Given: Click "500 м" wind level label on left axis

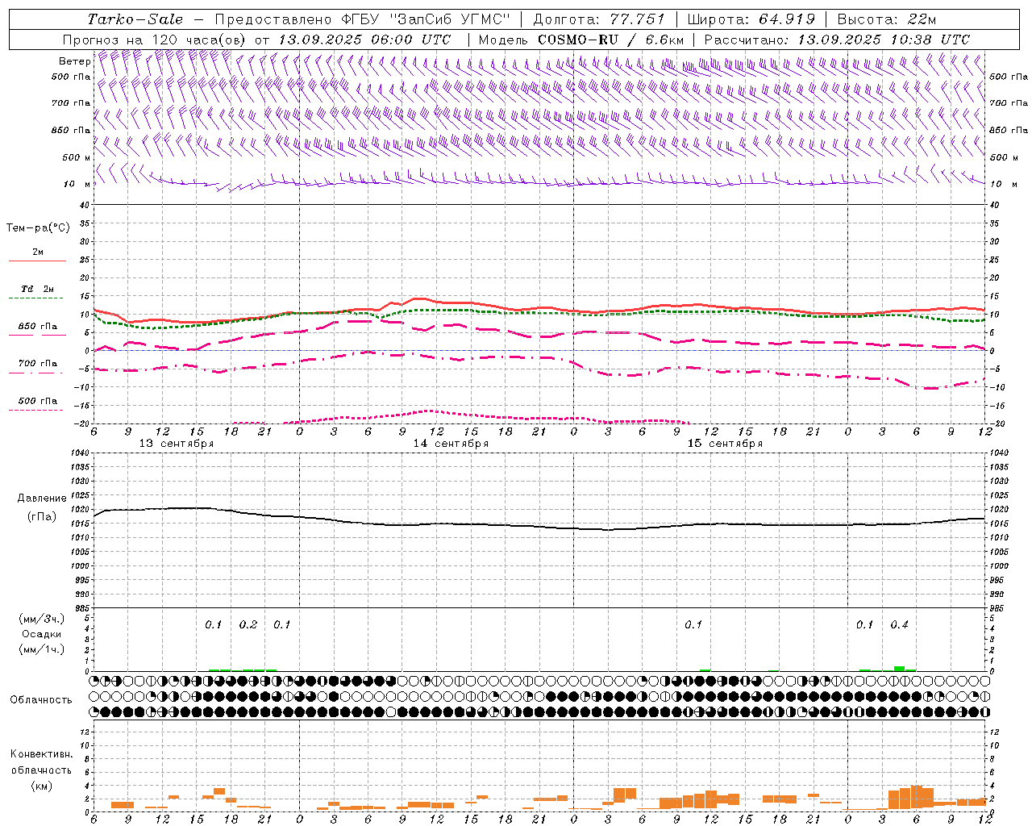Looking at the screenshot, I should [77, 157].
